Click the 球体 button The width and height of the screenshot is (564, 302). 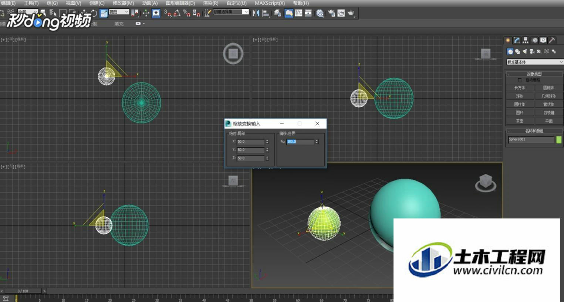520,96
